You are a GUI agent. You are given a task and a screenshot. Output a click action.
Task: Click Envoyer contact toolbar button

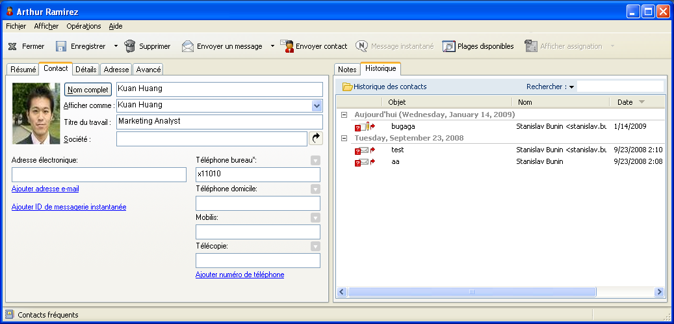(x=314, y=46)
